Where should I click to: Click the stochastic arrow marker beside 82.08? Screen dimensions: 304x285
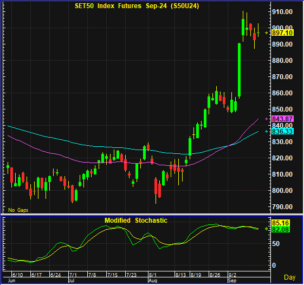tap(267, 229)
